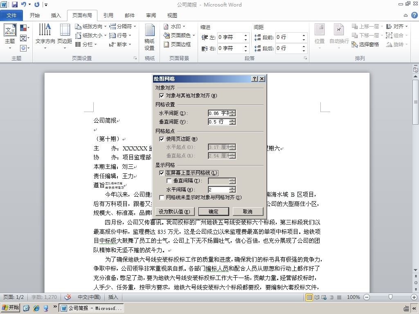This screenshot has height=314, width=419.
Task: Open manuscript paper settings (稿纸设置)
Action: pyautogui.click(x=149, y=37)
